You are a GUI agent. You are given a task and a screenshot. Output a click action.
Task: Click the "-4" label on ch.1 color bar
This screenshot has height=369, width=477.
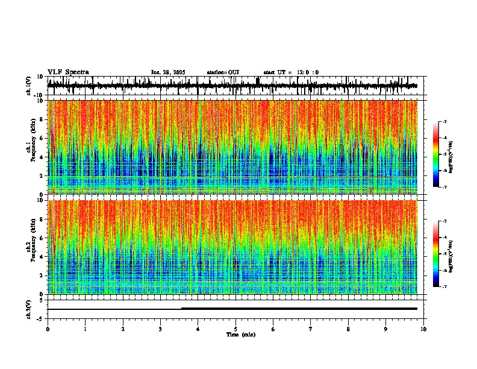pyautogui.click(x=444, y=138)
